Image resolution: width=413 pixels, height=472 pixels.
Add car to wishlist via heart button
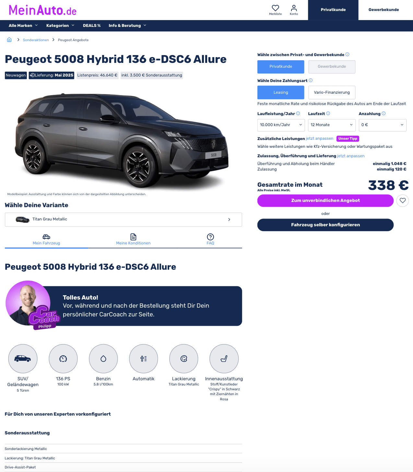pyautogui.click(x=403, y=201)
